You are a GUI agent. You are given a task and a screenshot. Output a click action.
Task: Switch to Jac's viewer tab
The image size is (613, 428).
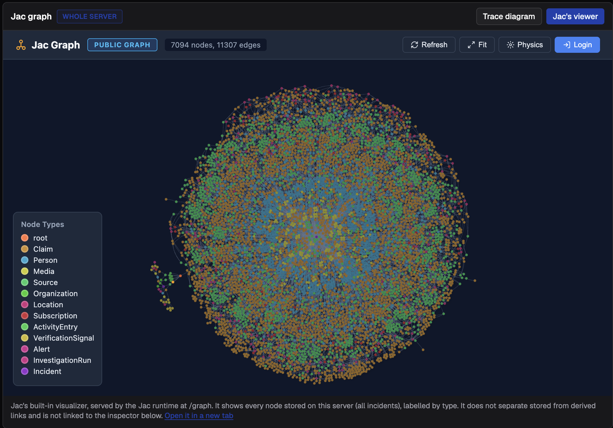(575, 16)
